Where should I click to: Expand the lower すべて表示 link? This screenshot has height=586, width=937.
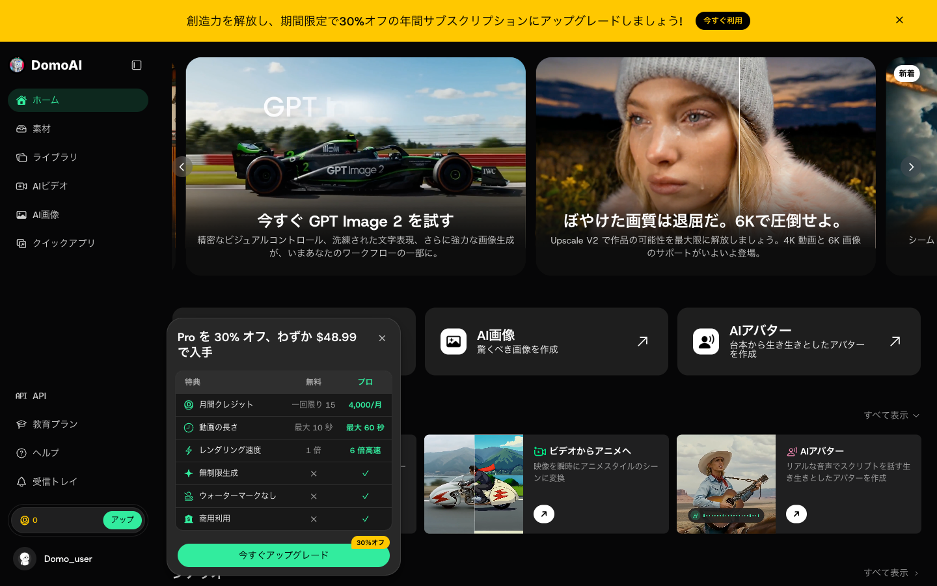891,573
